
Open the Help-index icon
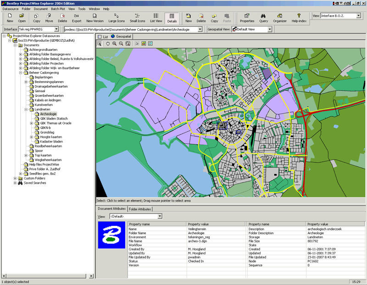(x=299, y=17)
